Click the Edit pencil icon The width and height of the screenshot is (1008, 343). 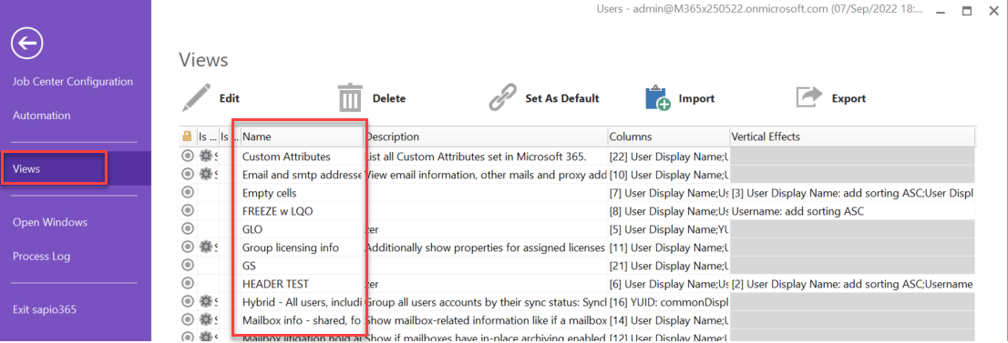(196, 98)
